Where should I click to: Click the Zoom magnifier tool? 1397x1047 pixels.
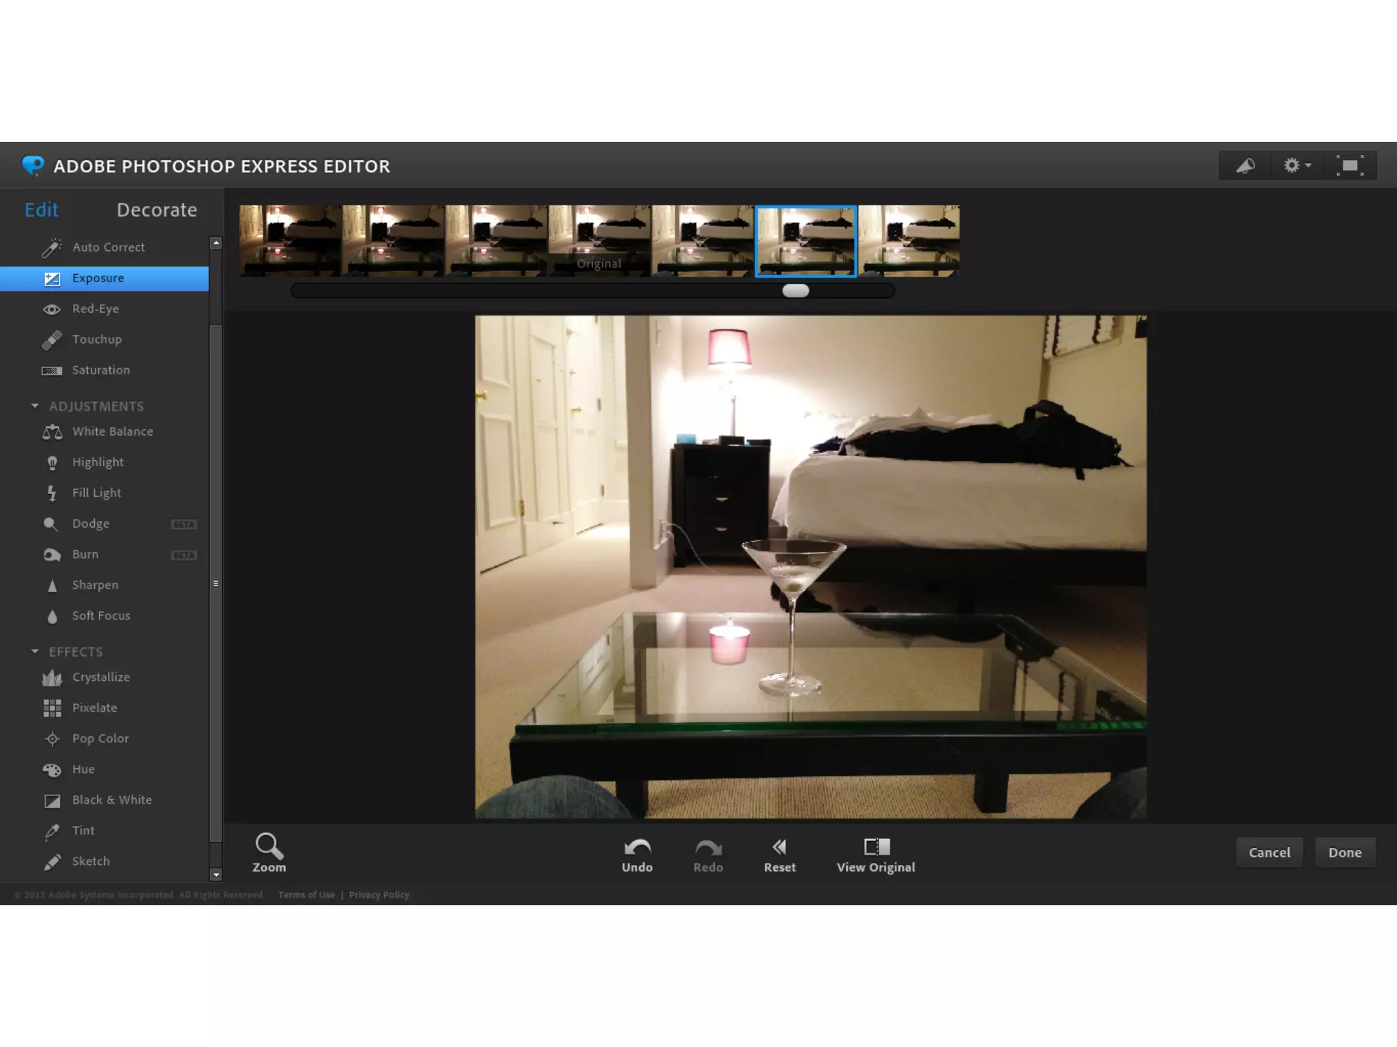pos(269,853)
